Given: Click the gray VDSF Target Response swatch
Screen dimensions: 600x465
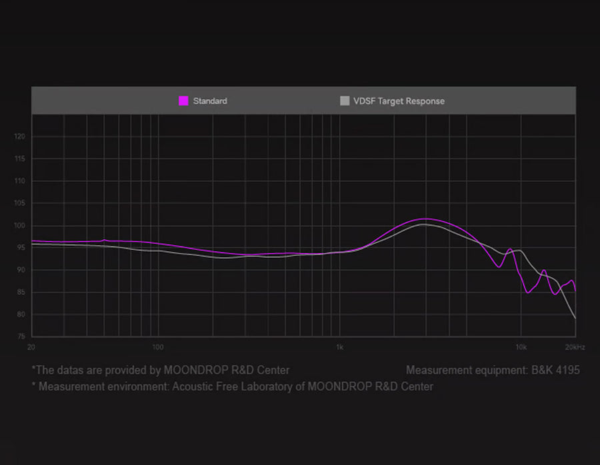Looking at the screenshot, I should tap(345, 101).
